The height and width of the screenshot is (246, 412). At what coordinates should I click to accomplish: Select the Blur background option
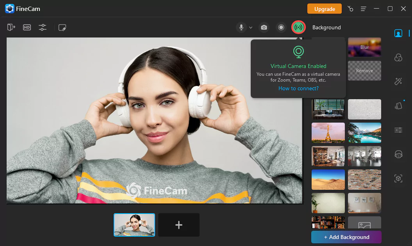click(x=364, y=47)
